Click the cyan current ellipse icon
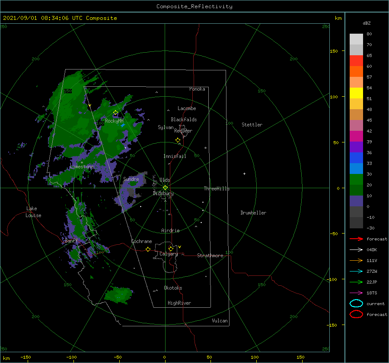The width and height of the screenshot is (389, 363). point(356,303)
